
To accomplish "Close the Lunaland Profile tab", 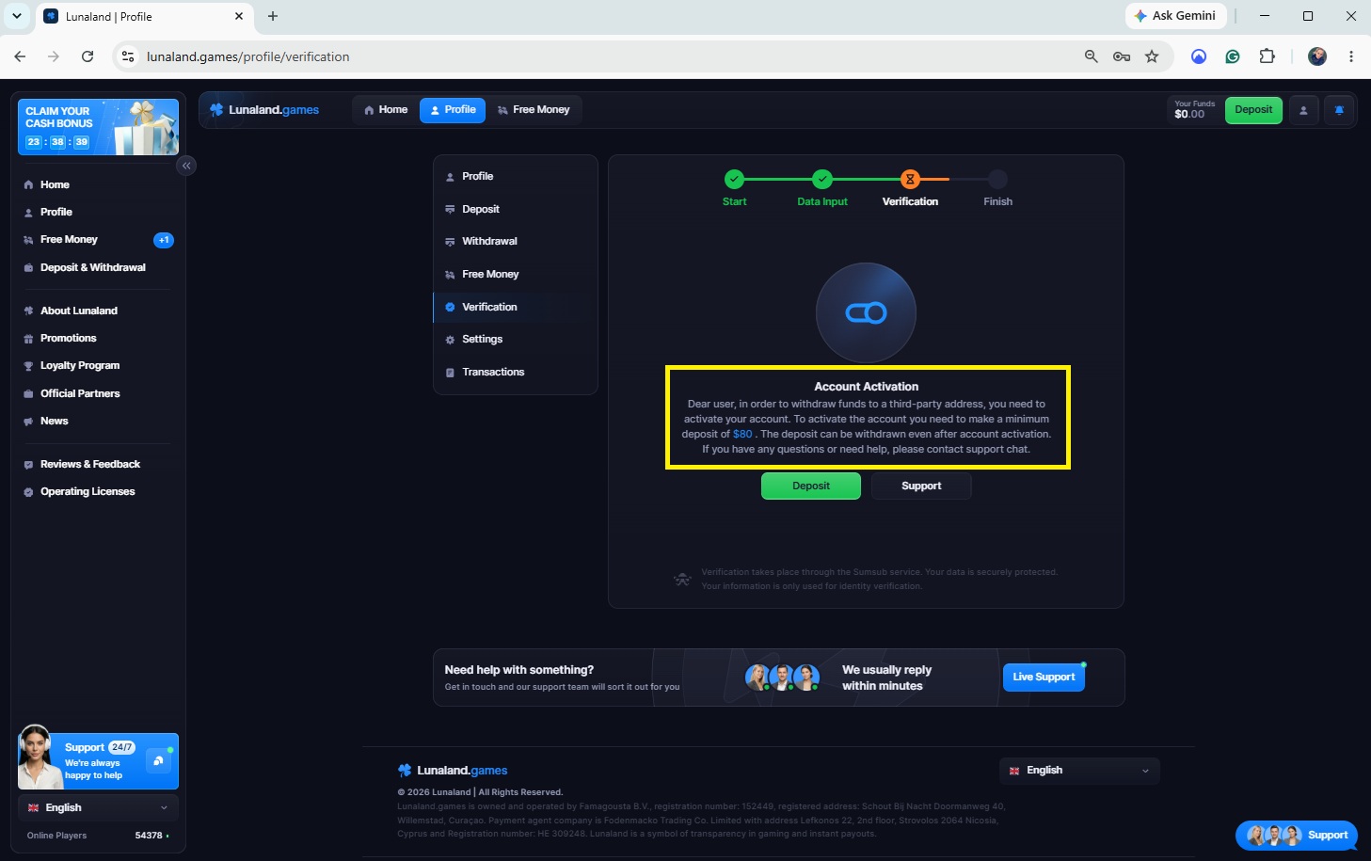I will 239,16.
